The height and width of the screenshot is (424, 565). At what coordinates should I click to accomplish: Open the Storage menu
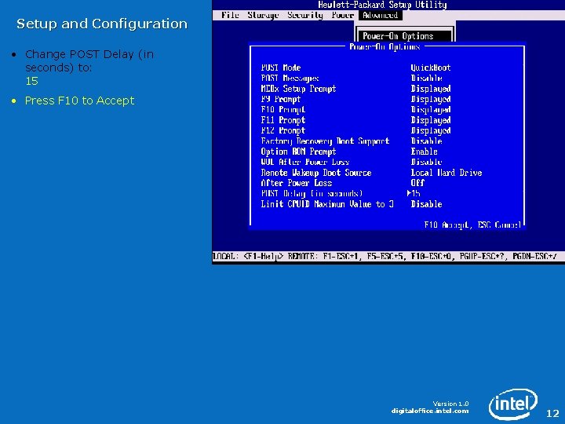tap(263, 15)
